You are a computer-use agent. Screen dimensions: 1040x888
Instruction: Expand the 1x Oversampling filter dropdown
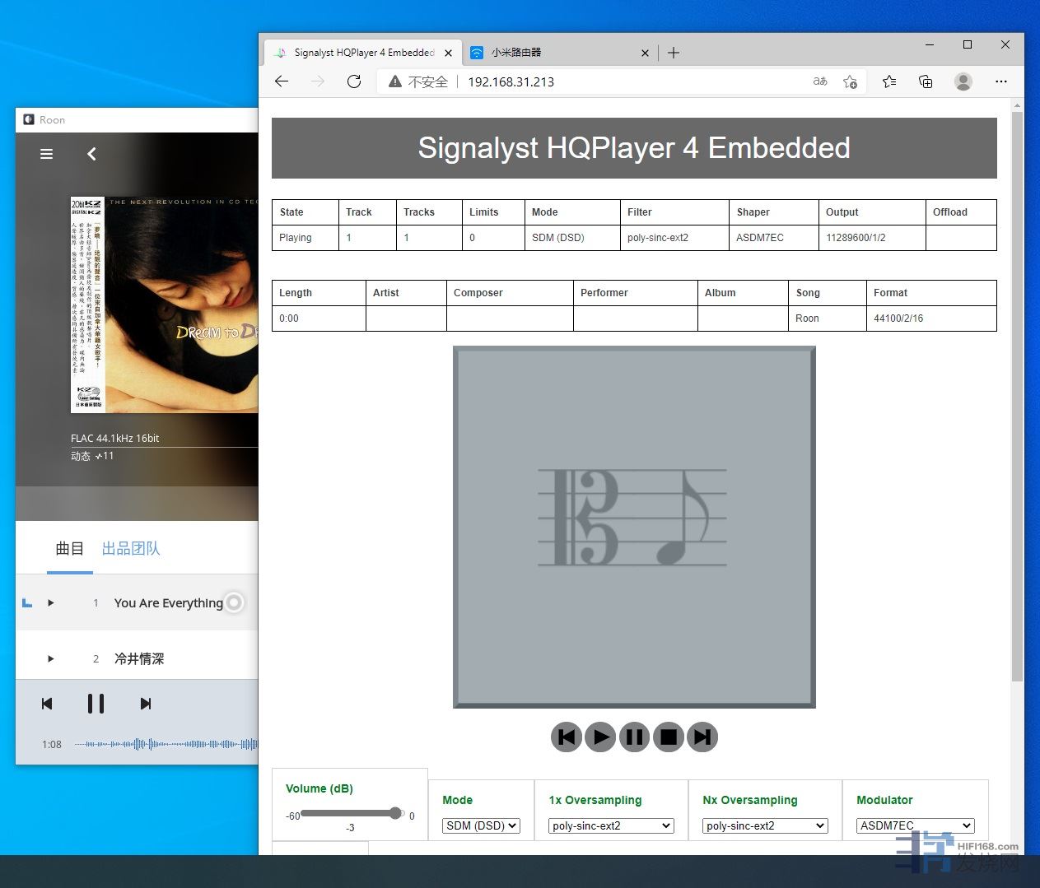[611, 825]
